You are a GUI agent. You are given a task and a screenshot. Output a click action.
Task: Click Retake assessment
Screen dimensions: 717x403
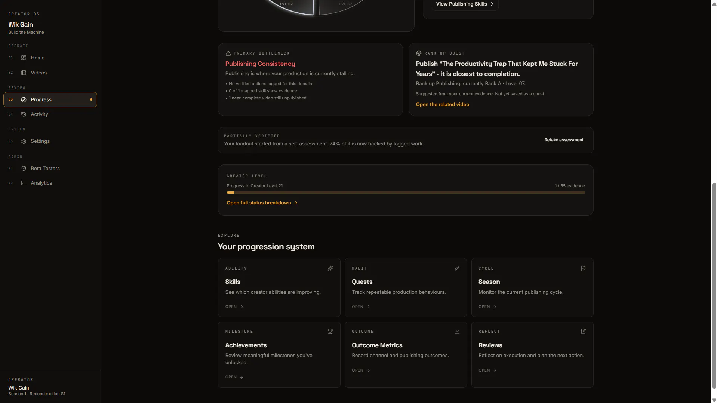point(564,140)
